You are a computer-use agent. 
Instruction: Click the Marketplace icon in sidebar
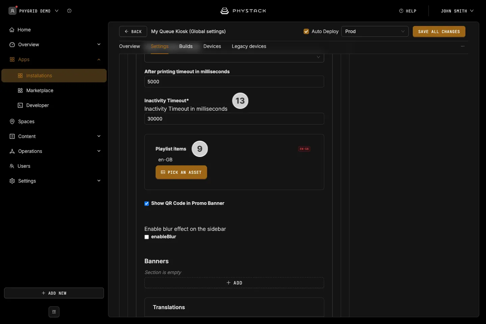pyautogui.click(x=20, y=90)
